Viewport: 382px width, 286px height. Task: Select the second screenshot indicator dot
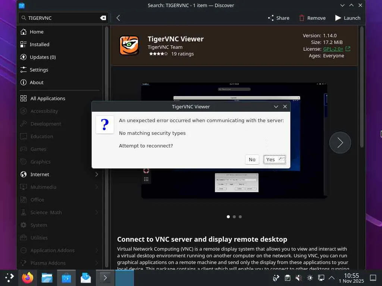tap(234, 217)
